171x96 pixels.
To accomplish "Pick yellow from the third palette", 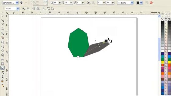I will (169, 62).
